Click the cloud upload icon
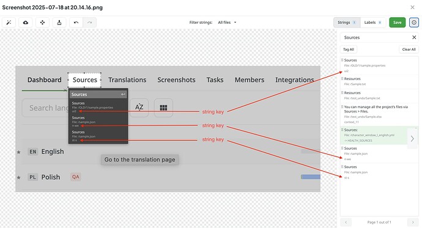The image size is (422, 228). click(26, 23)
